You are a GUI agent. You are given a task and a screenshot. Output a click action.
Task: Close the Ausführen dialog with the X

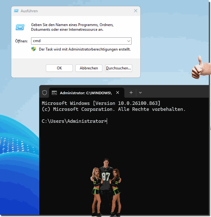click(136, 11)
